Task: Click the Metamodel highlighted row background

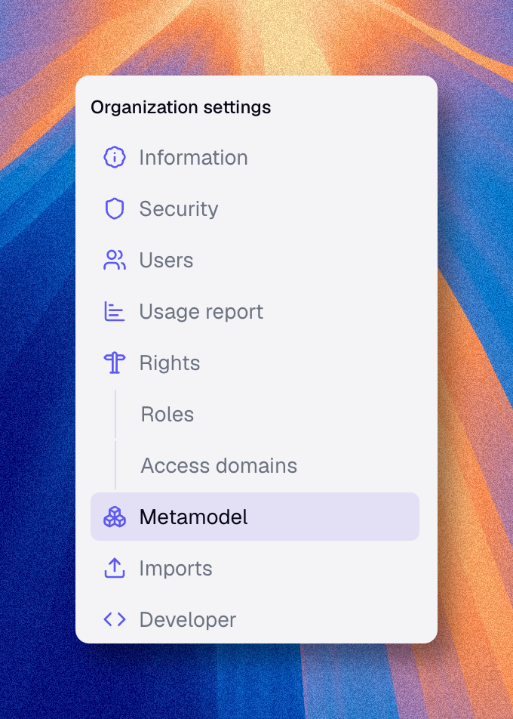Action: click(324, 517)
